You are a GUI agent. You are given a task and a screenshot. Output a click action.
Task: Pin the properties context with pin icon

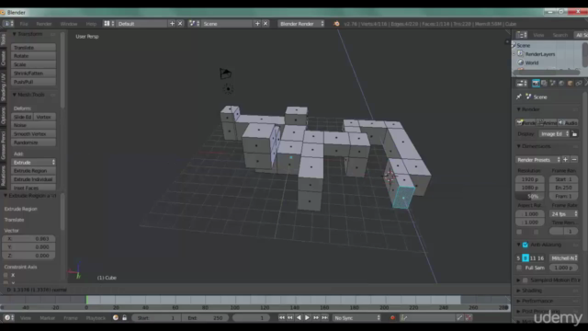click(519, 97)
